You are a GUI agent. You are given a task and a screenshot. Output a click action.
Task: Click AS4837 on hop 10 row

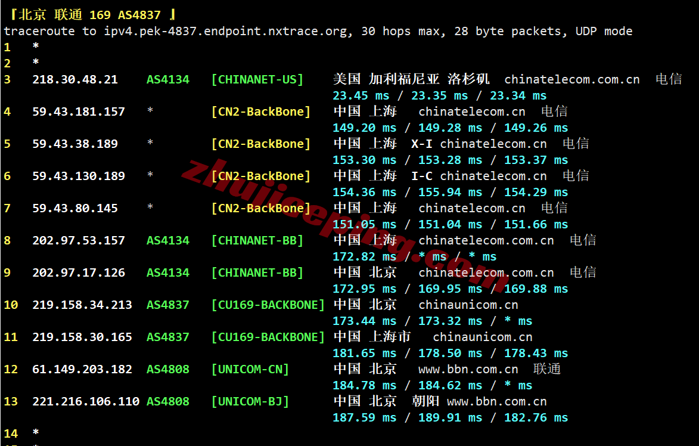pos(168,305)
